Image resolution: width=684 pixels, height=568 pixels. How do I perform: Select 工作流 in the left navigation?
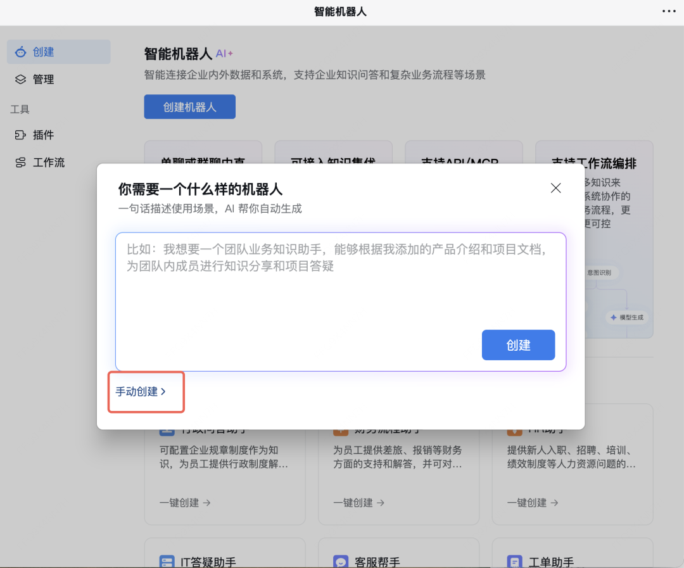[49, 163]
